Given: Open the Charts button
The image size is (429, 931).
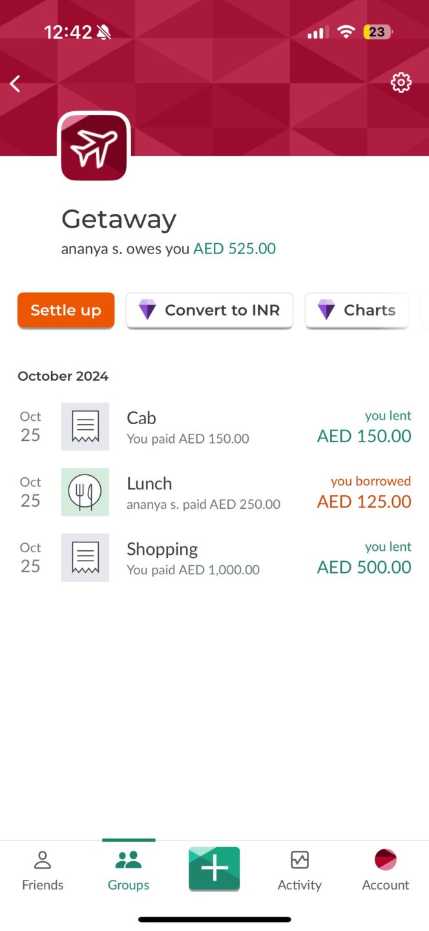Looking at the screenshot, I should click(x=357, y=310).
